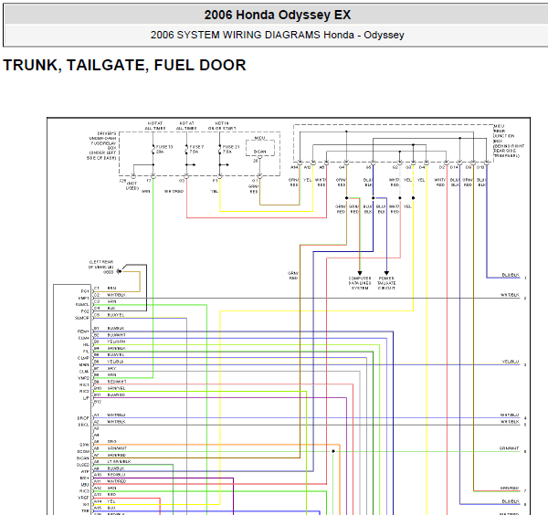Click the 'VREF' signal name label
The width and height of the screenshot is (548, 515).
[84, 498]
